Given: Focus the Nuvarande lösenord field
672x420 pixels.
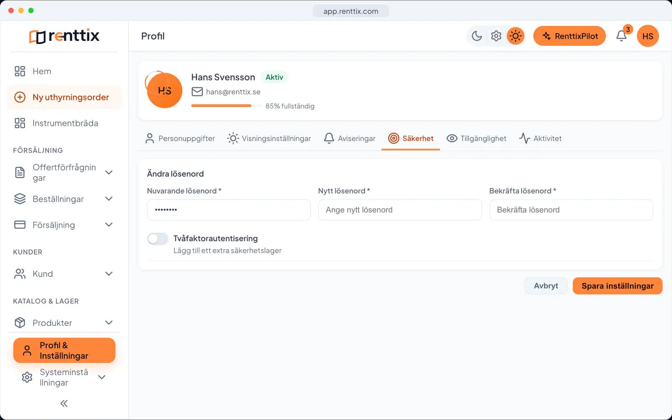Looking at the screenshot, I should coord(229,210).
